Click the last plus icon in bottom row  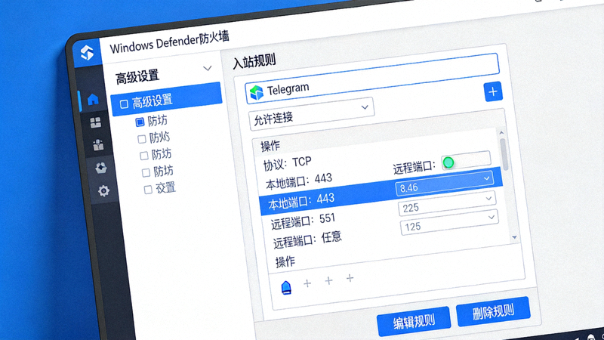[350, 278]
